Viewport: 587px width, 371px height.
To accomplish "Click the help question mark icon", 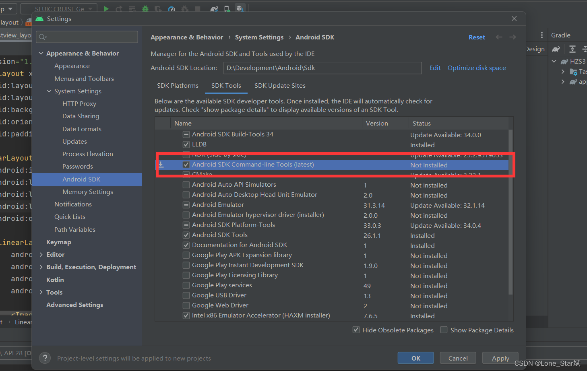I will pyautogui.click(x=45, y=358).
